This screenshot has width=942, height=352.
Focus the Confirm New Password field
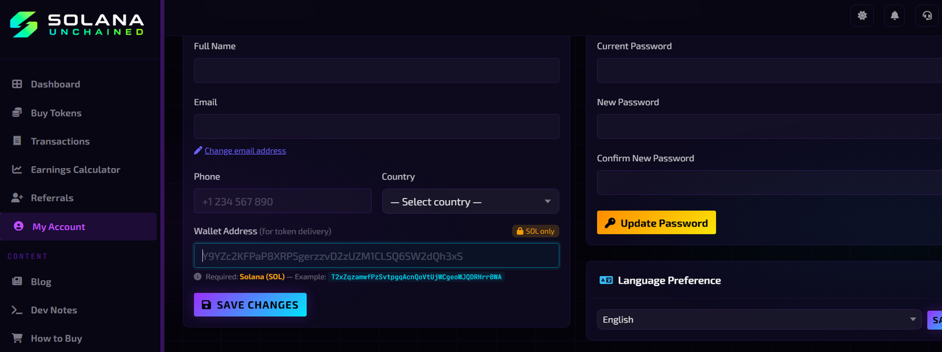(x=769, y=182)
